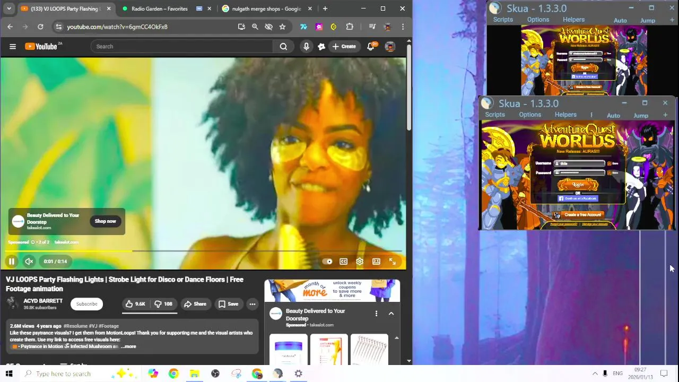Open the sponsored ad's three-dot menu
This screenshot has width=679, height=382.
pyautogui.click(x=376, y=314)
